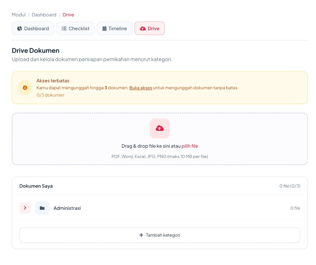Viewport: 316px width, 265px height.
Task: Click Drive in the breadcrumb
Action: [68, 15]
